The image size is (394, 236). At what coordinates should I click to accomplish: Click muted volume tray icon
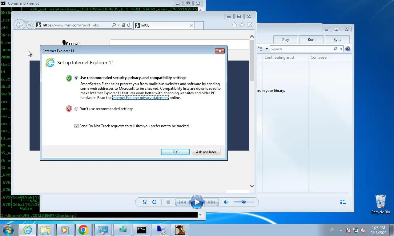click(x=363, y=230)
